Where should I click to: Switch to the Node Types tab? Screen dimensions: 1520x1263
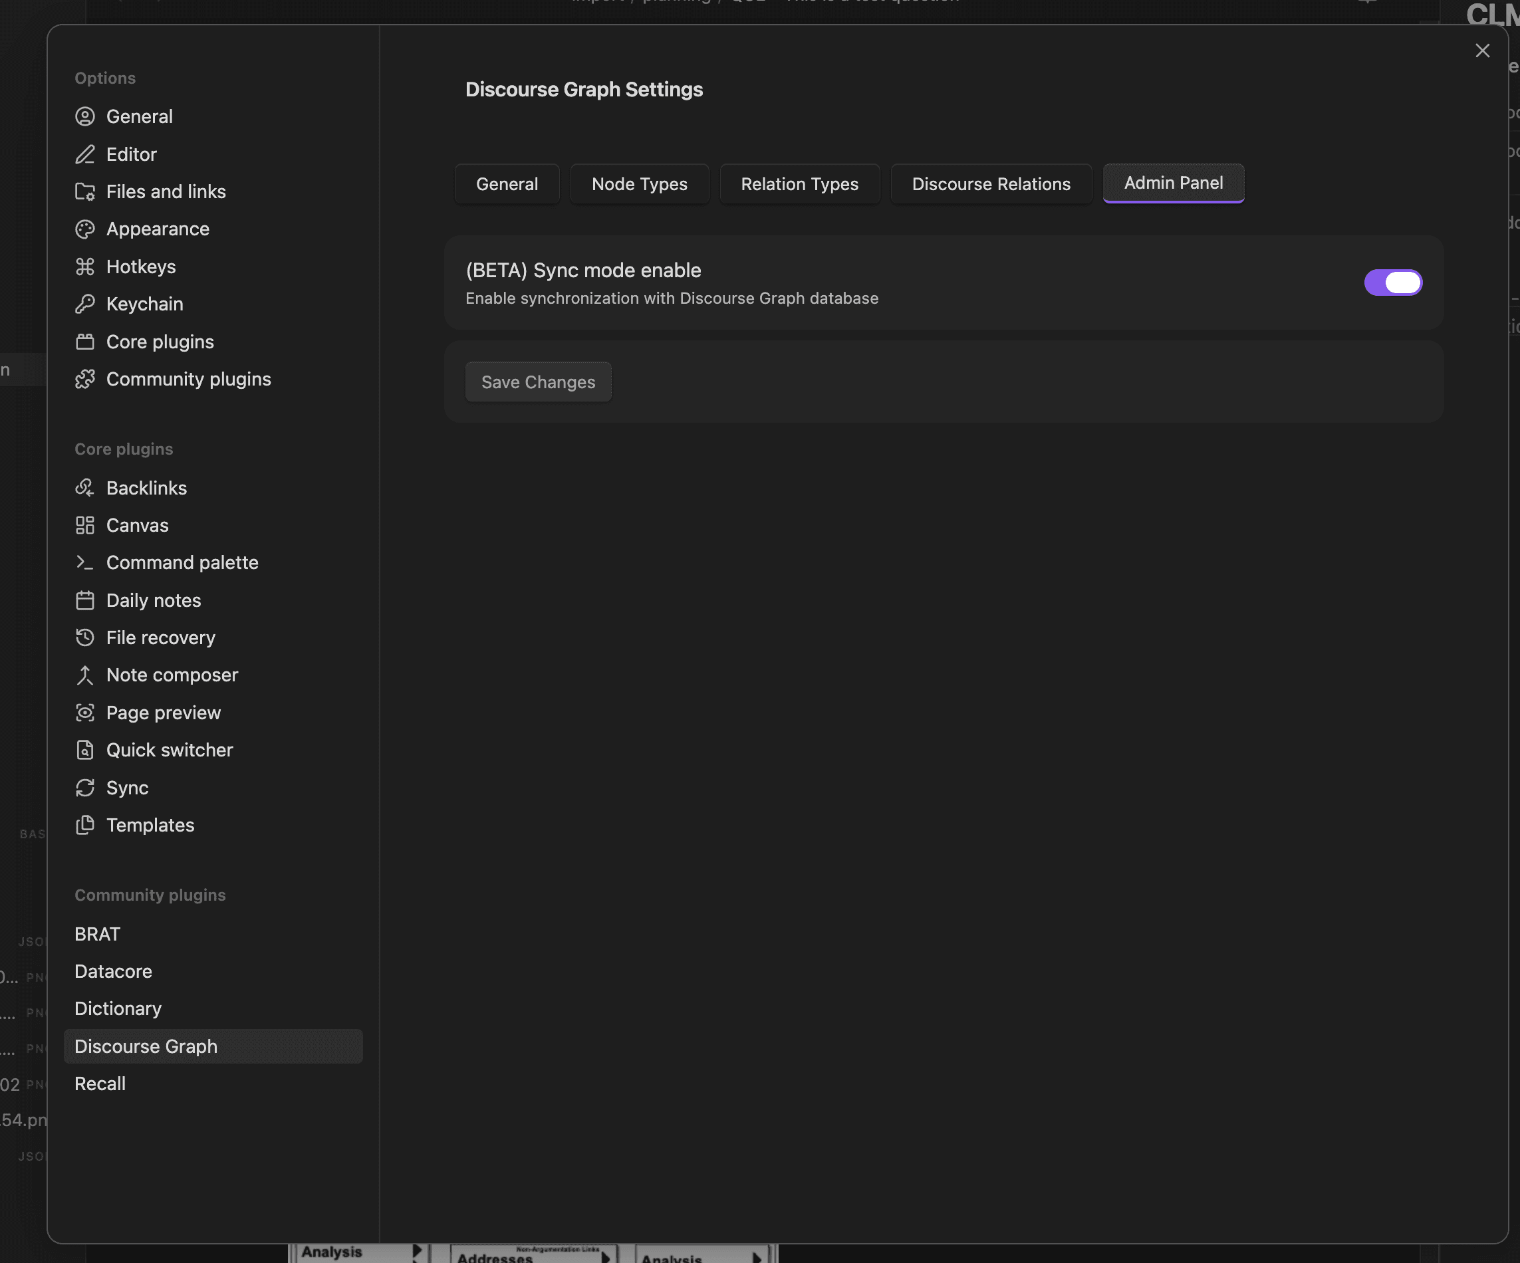click(639, 184)
